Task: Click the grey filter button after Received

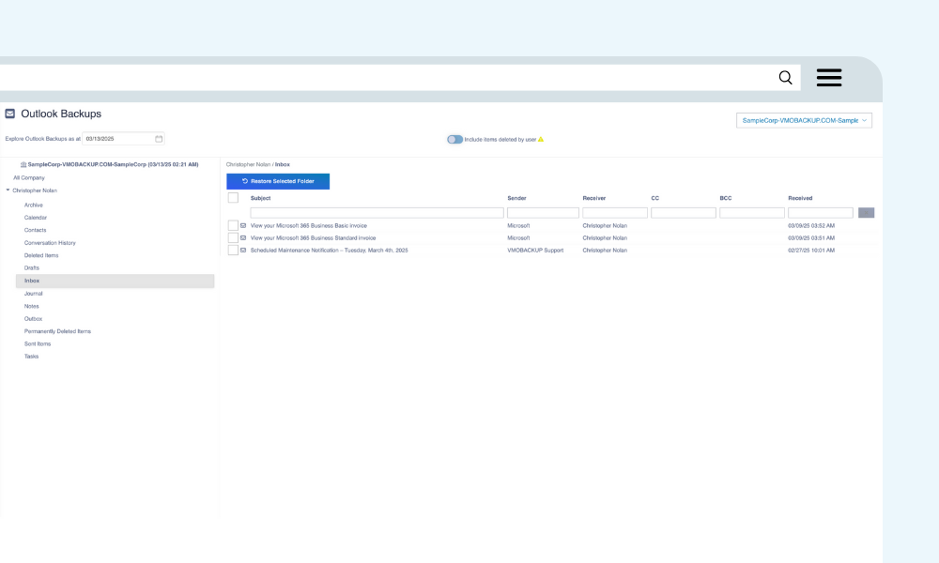Action: [866, 213]
